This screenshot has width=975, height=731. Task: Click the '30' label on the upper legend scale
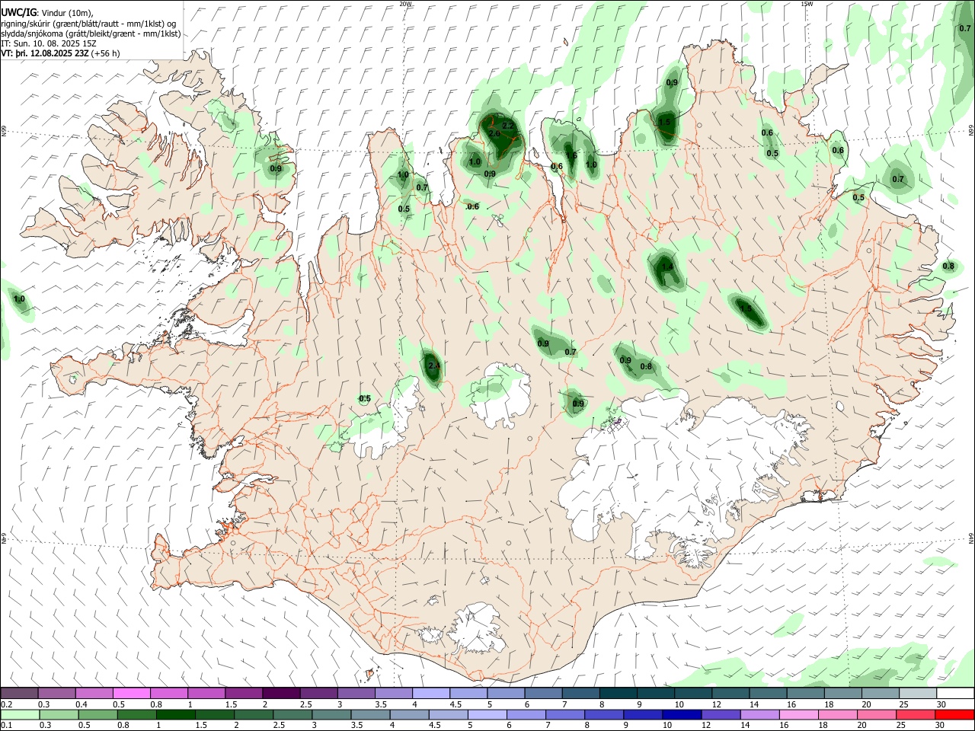[941, 704]
